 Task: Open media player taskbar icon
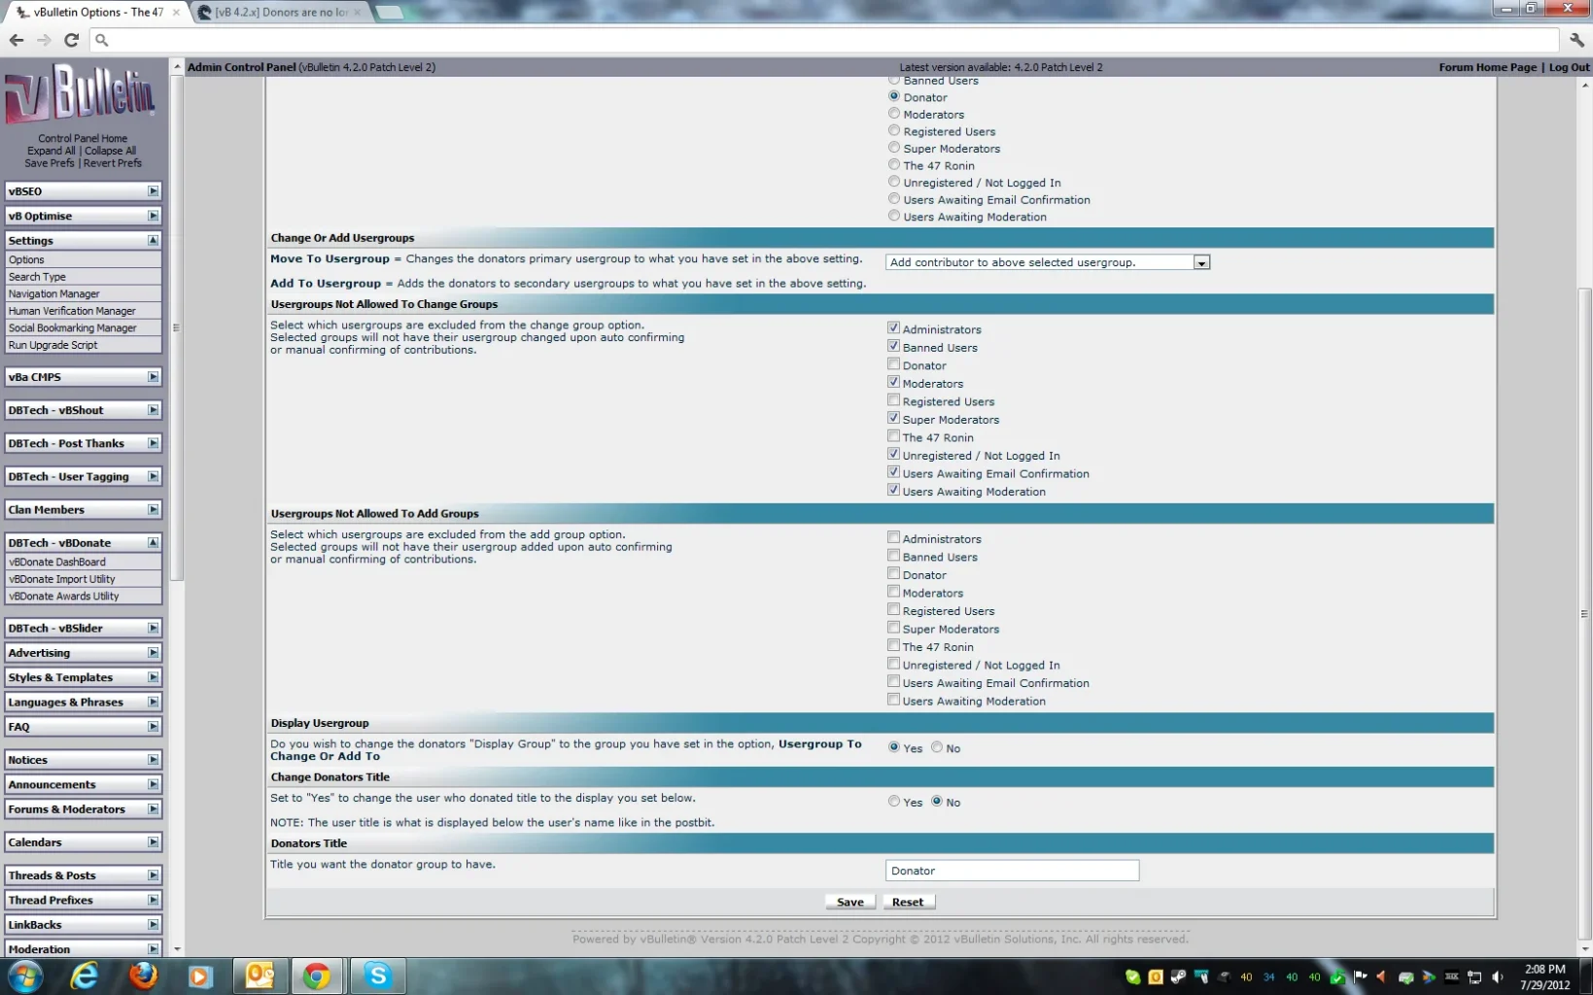click(x=200, y=976)
